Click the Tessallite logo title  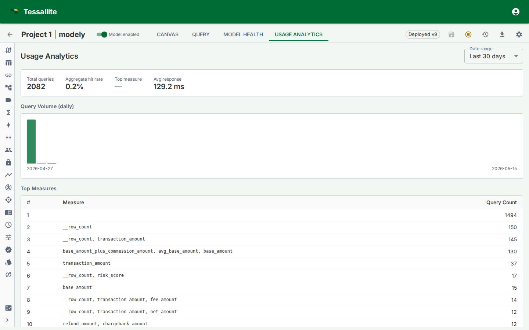tap(40, 12)
